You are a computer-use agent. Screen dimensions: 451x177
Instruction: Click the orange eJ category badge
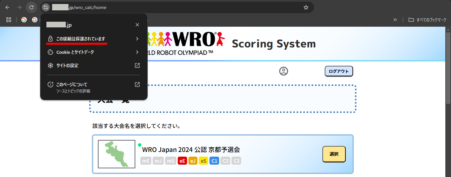pyautogui.click(x=193, y=161)
